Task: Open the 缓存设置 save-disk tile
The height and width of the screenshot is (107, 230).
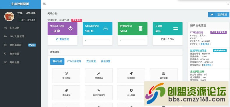Action: pos(164,76)
